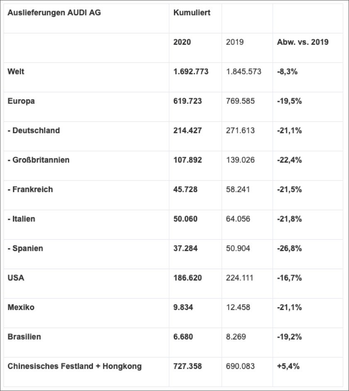Select the Welt 2020 value 1.692.773
The height and width of the screenshot is (391, 349).
[x=191, y=71]
